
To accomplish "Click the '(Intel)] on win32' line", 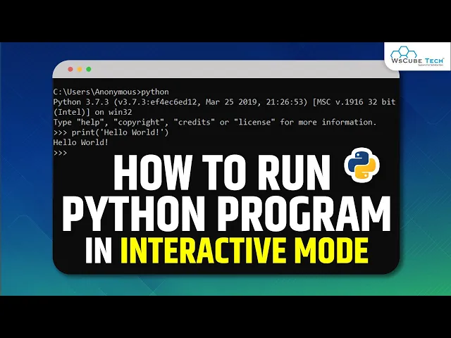I will (x=92, y=112).
